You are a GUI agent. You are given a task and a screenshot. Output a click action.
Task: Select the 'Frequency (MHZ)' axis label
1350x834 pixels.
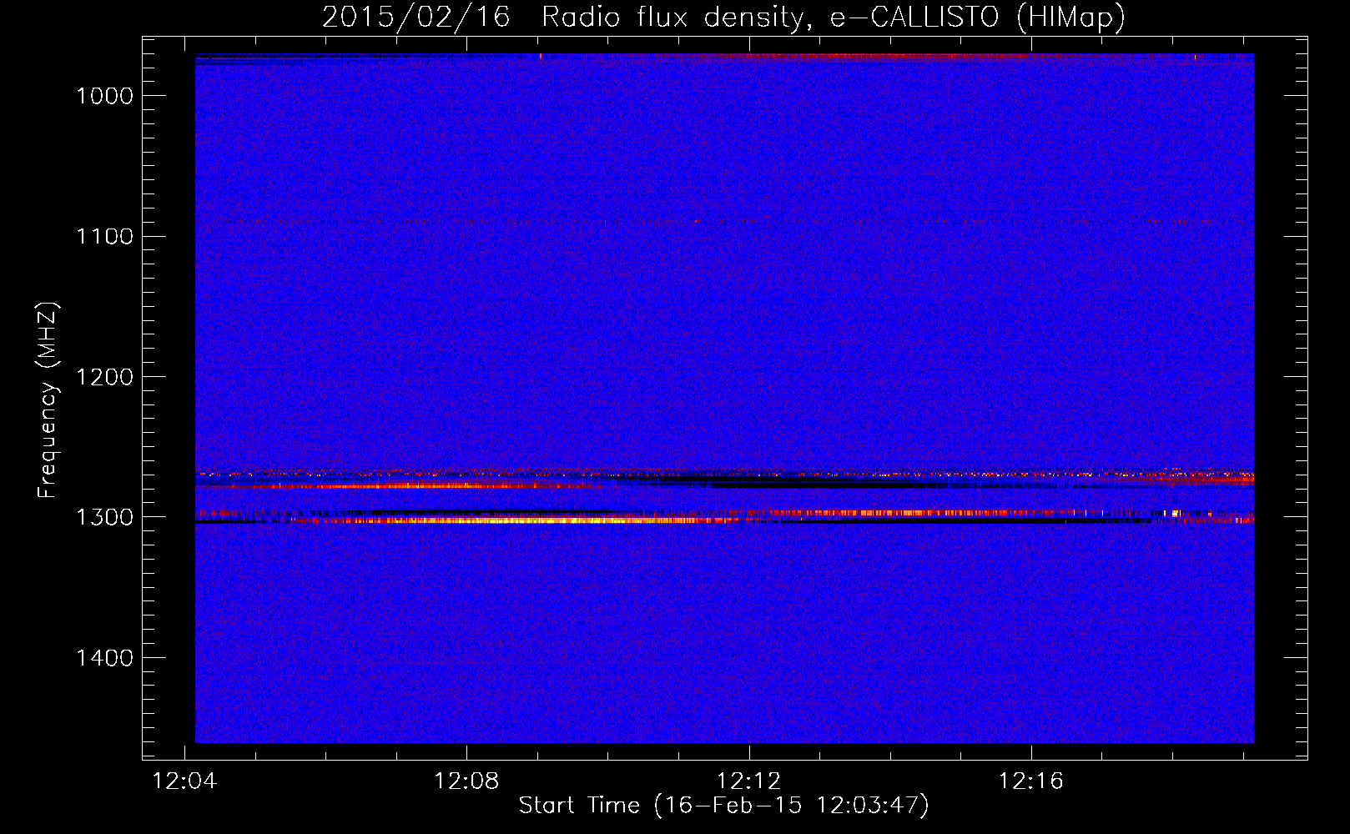(x=48, y=400)
